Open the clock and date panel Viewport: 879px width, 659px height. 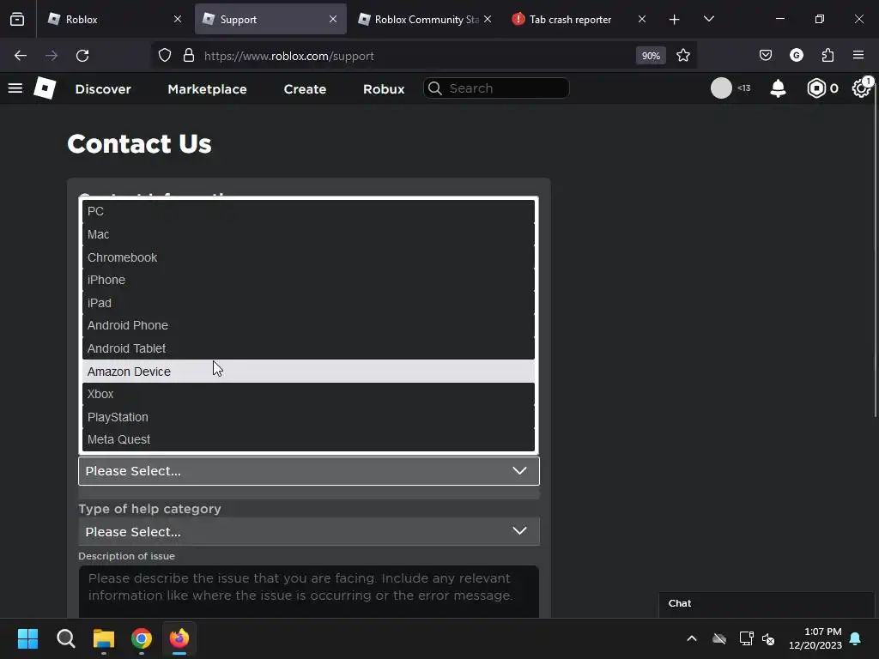(x=815, y=638)
